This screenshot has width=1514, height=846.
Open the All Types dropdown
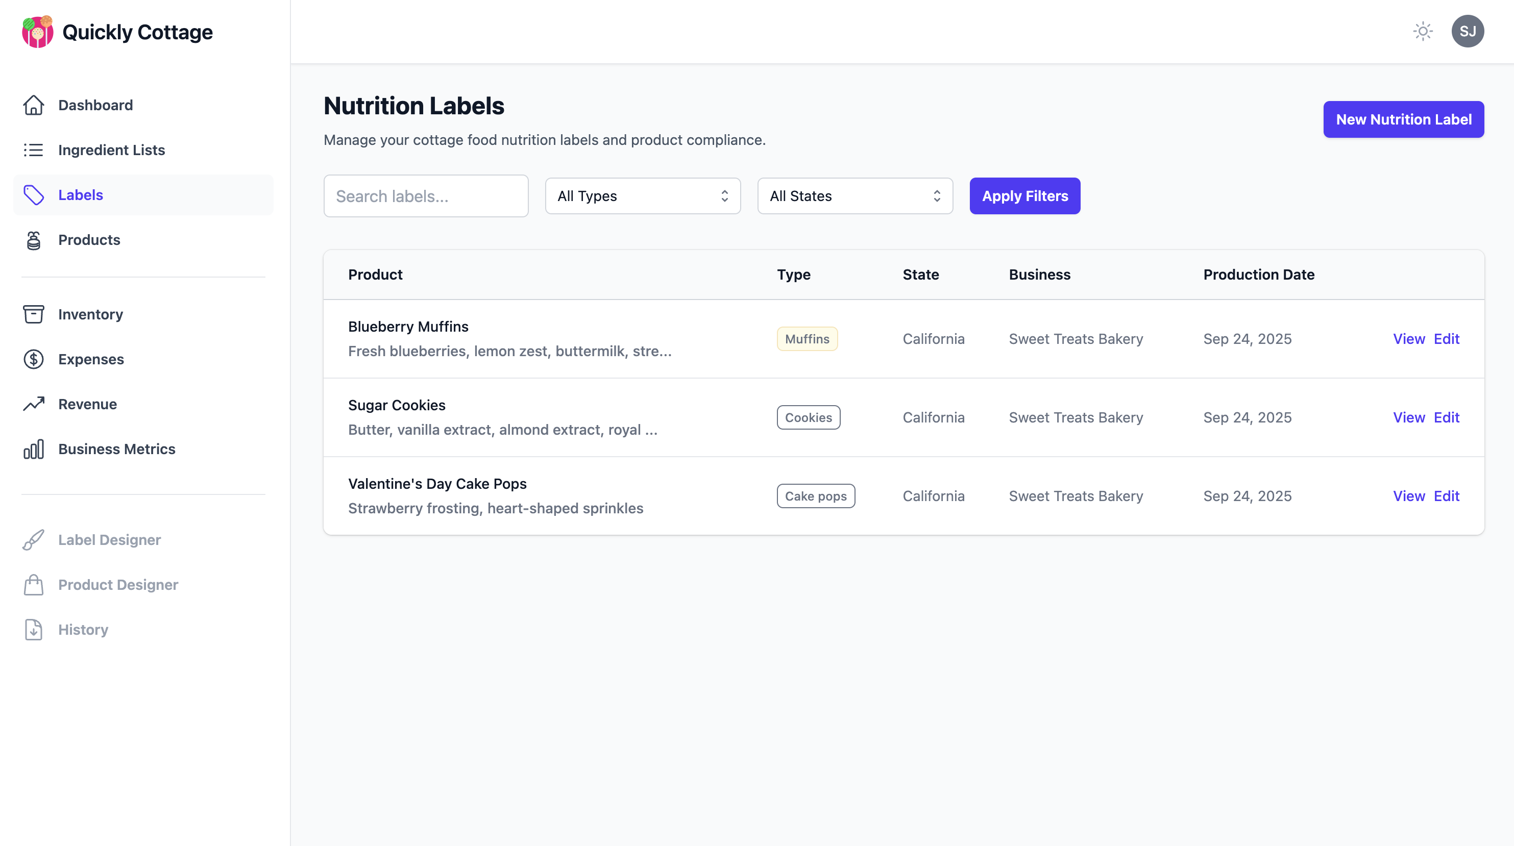click(x=642, y=195)
